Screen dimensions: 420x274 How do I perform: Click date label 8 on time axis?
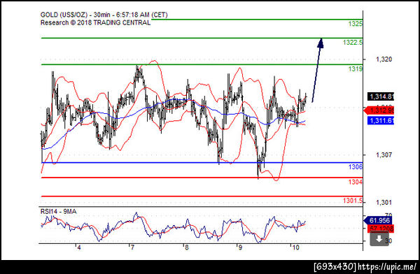186,247
